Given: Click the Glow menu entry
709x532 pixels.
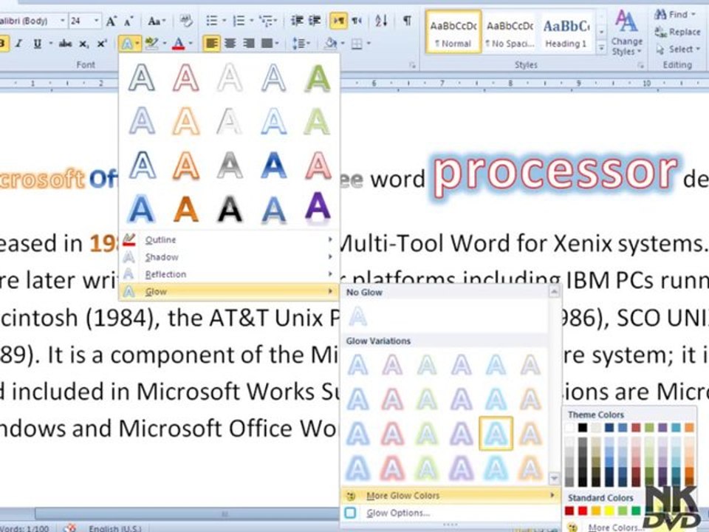Looking at the screenshot, I should click(x=229, y=292).
